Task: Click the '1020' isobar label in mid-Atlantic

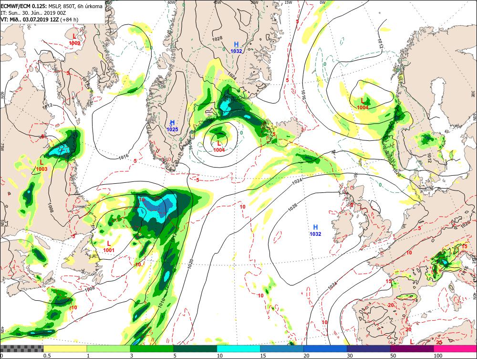Action: pyautogui.click(x=191, y=263)
